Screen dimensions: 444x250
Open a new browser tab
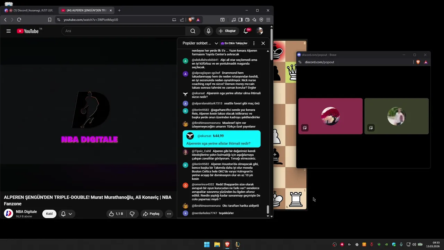tap(119, 10)
